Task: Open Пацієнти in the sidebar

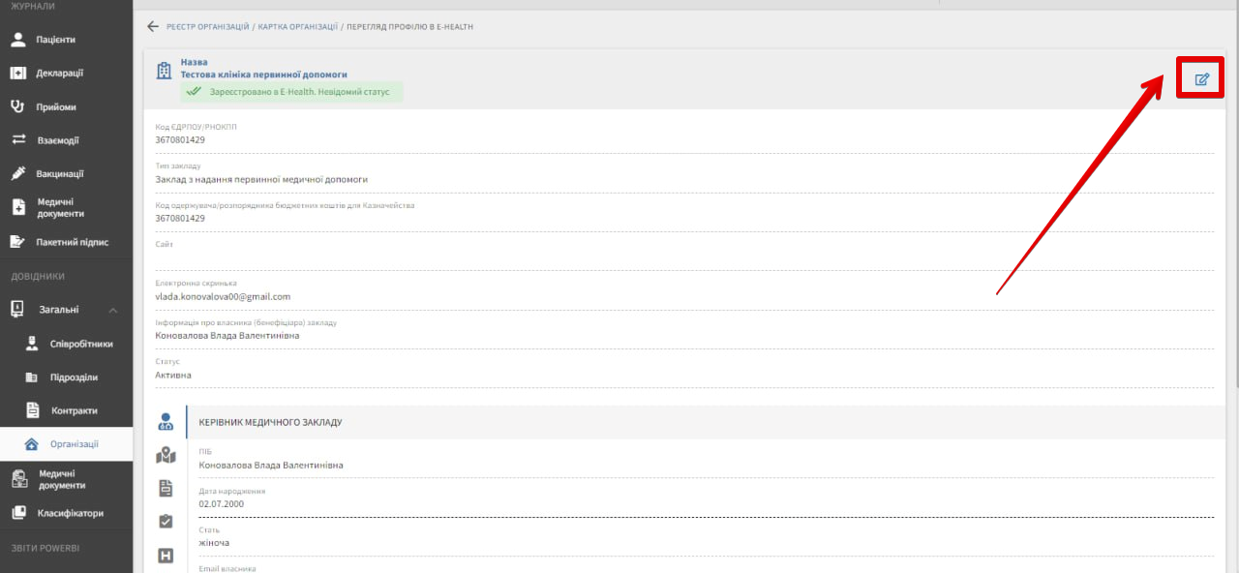Action: (55, 40)
